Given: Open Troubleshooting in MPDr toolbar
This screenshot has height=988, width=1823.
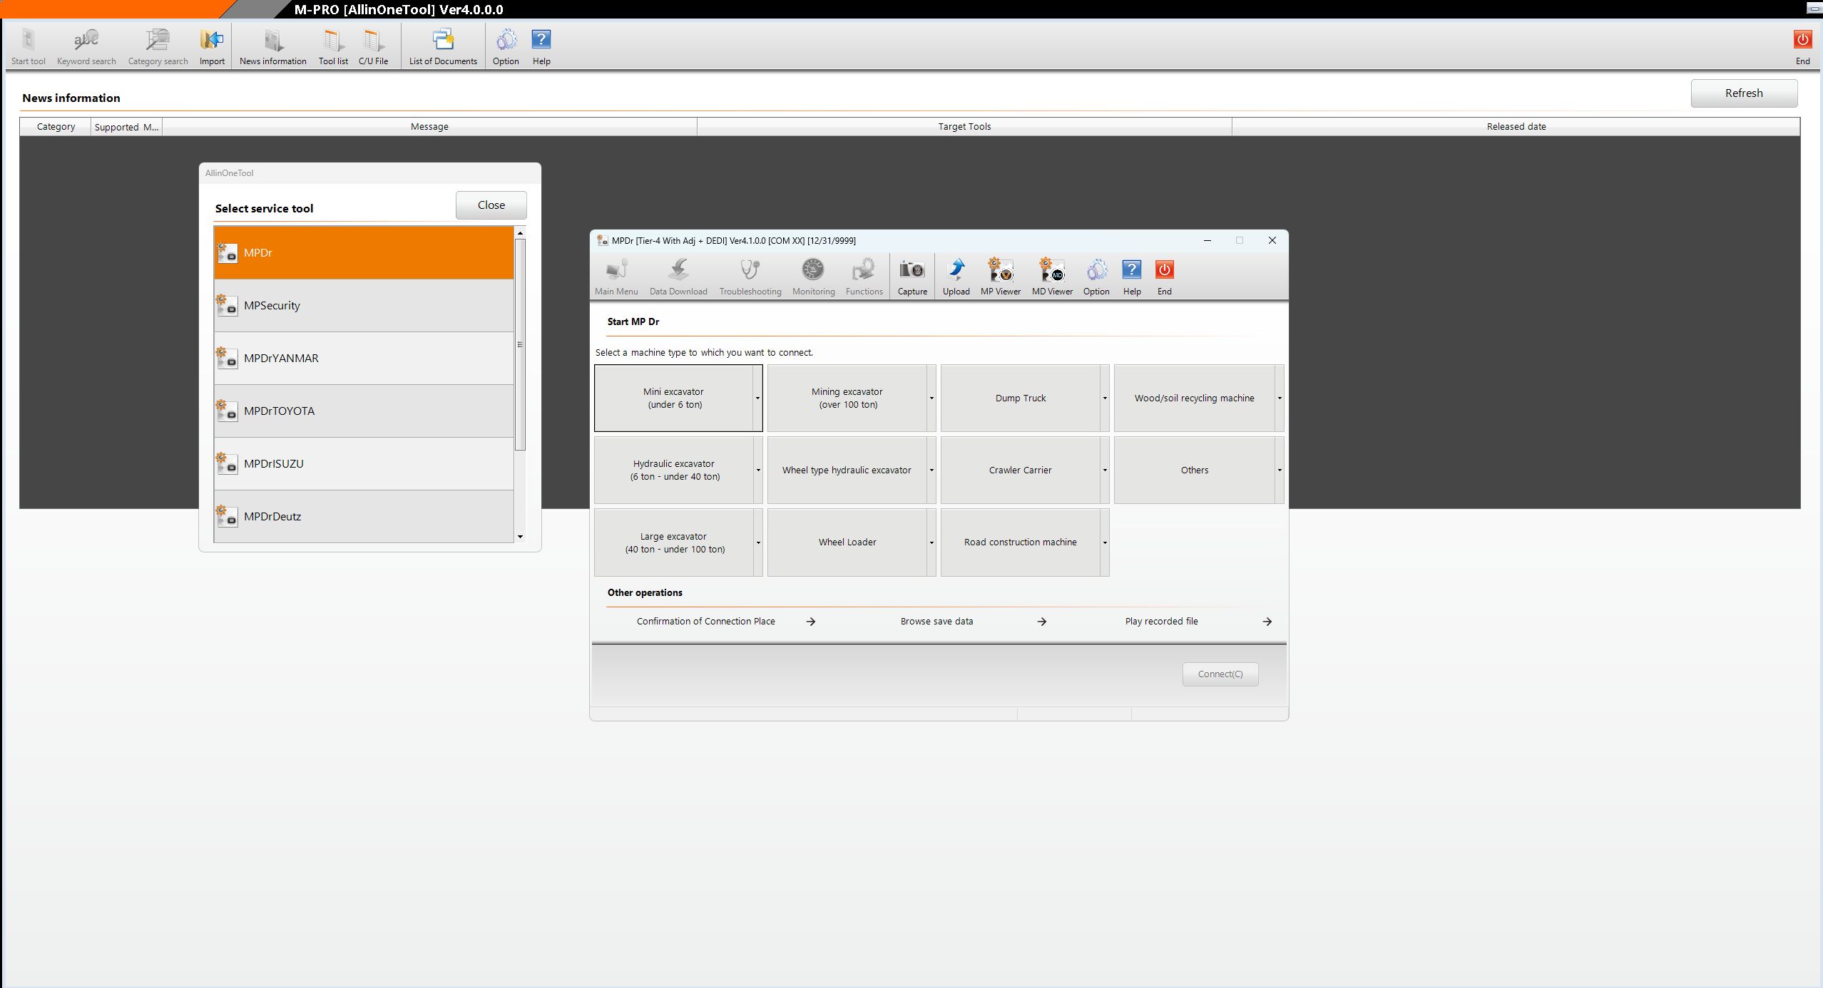Looking at the screenshot, I should (750, 277).
